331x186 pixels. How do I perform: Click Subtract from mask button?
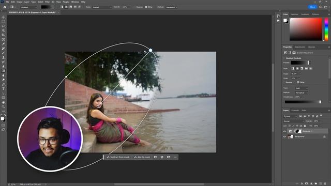click(118, 157)
